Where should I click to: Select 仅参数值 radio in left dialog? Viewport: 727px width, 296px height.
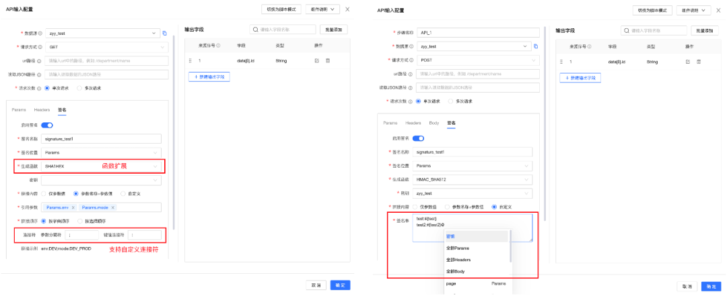(x=44, y=194)
